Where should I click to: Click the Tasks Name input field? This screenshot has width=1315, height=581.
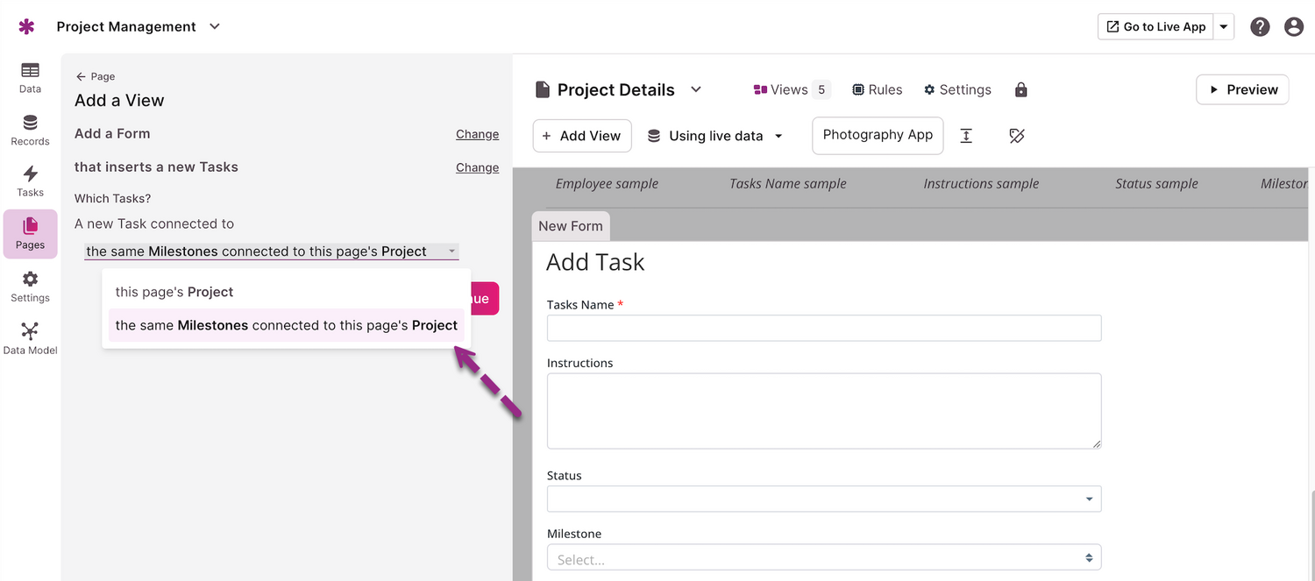coord(823,329)
